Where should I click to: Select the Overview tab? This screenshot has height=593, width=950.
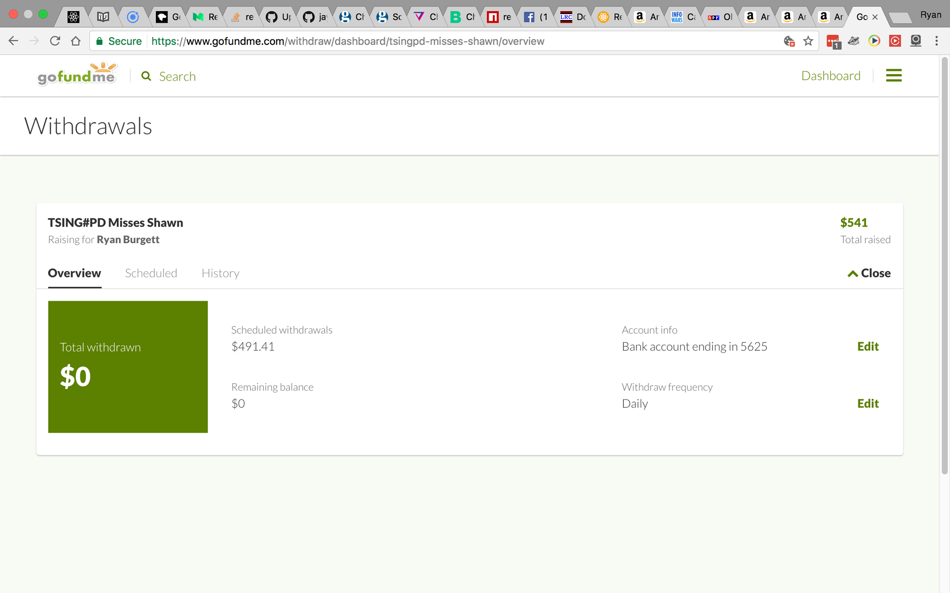click(x=74, y=273)
